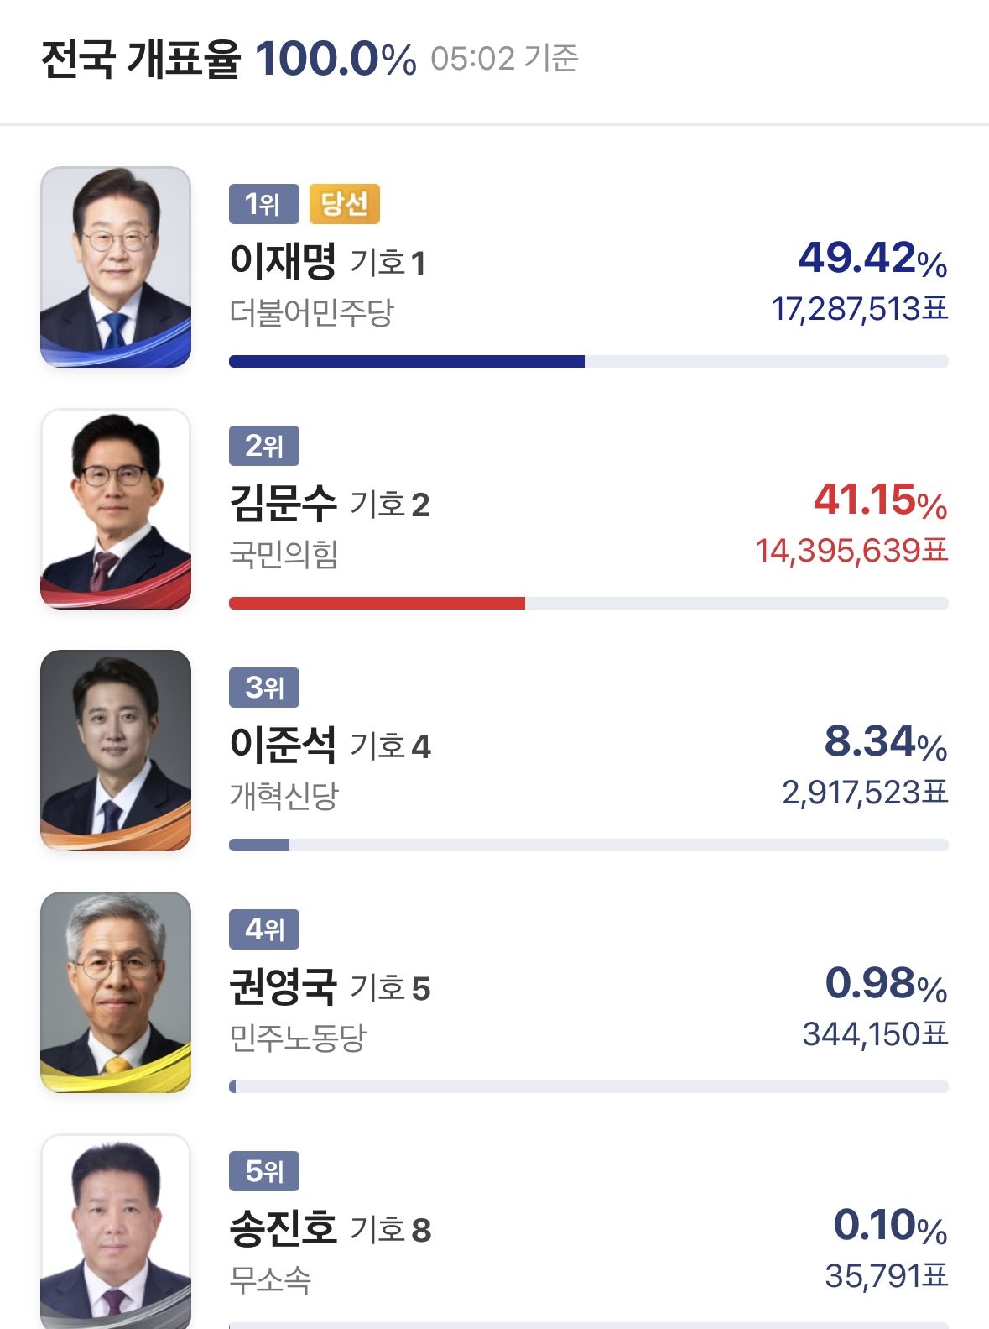
Task: Click the 5위 rank badge
Action: [263, 1171]
